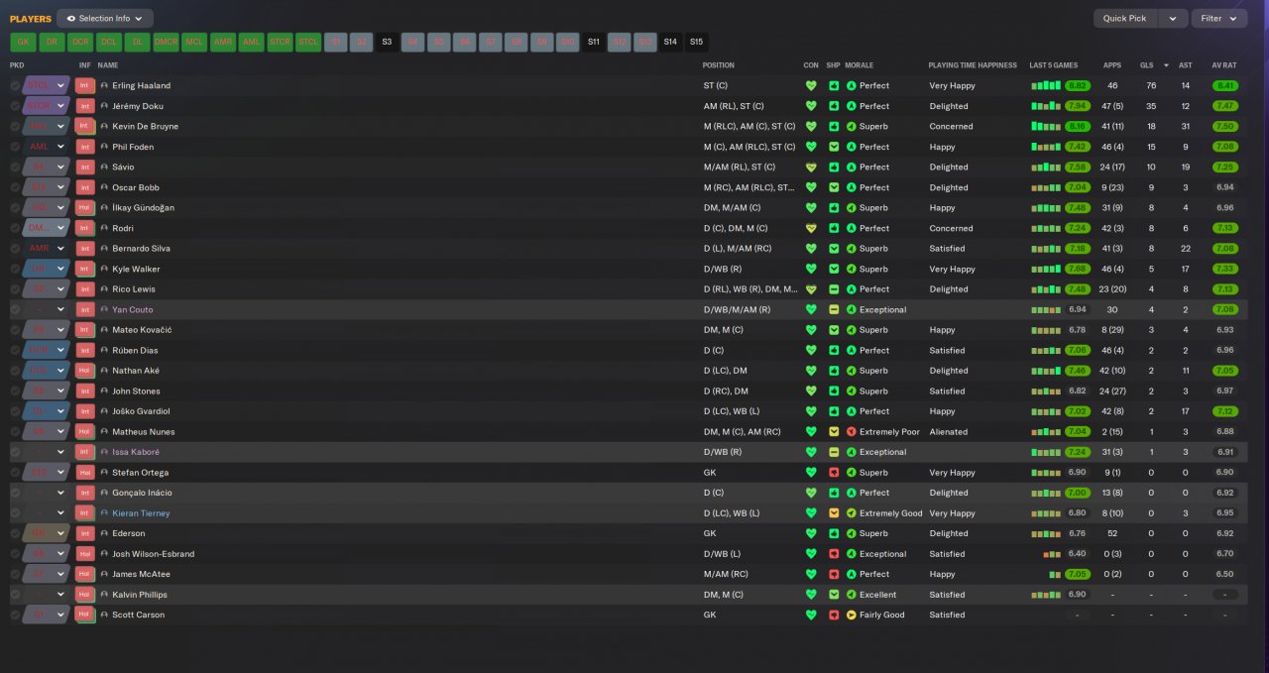
Task: Click Rico Lewis' condition heart icon
Action: tap(811, 289)
